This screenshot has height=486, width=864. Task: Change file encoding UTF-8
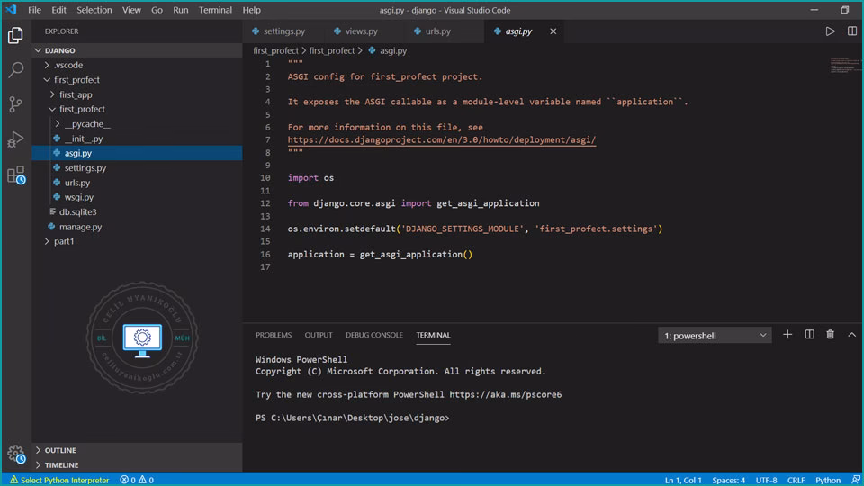coord(766,480)
